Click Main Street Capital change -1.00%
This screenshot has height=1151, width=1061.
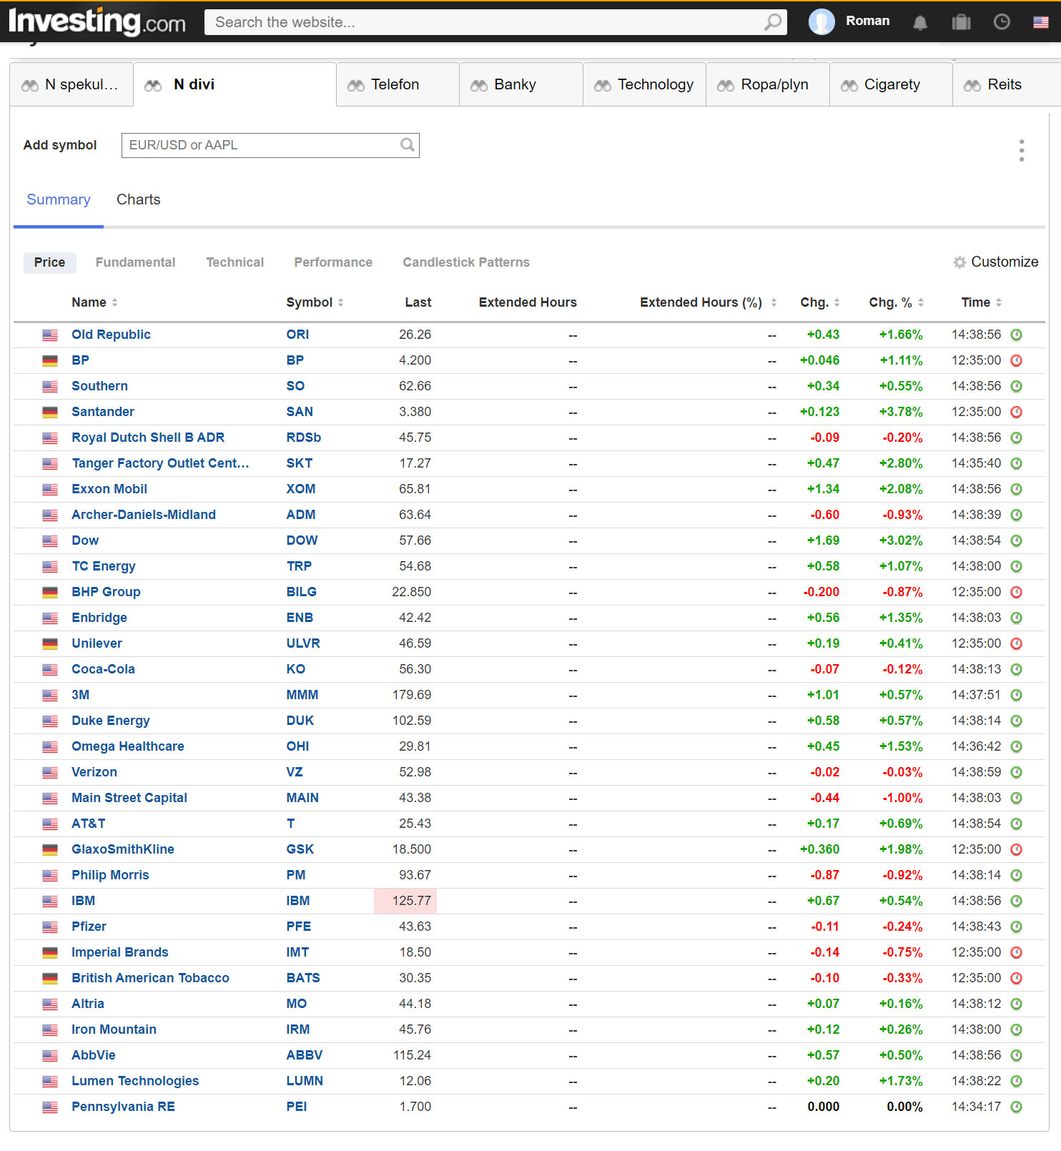(x=902, y=798)
